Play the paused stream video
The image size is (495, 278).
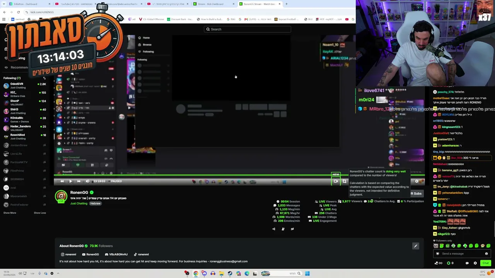pos(70,181)
